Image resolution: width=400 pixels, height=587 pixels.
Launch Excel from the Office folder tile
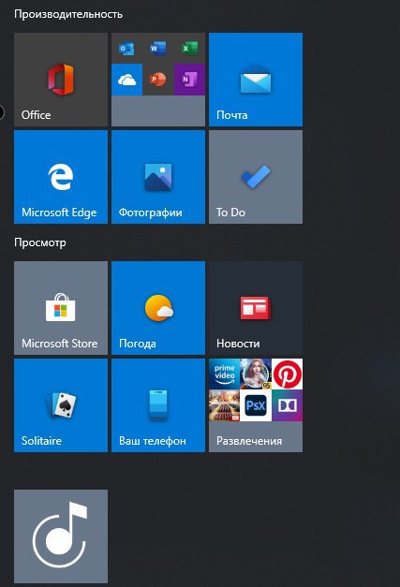189,49
